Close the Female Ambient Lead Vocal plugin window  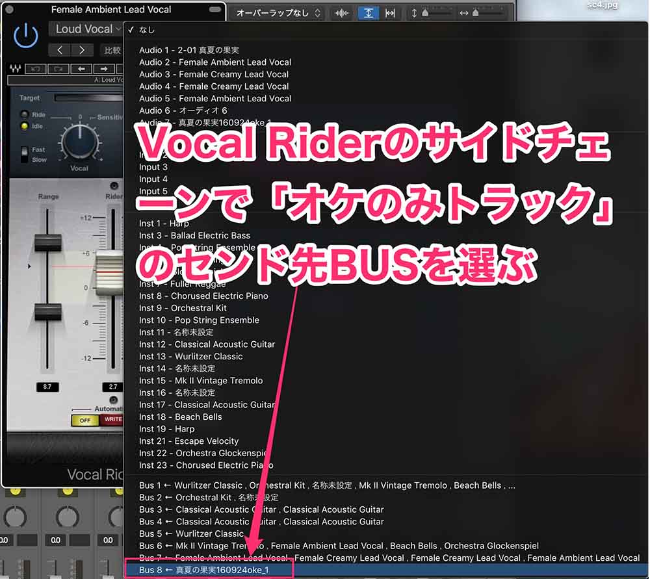(9, 9)
